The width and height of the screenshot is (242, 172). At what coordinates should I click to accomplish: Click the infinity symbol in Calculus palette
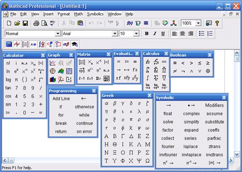pos(164,62)
